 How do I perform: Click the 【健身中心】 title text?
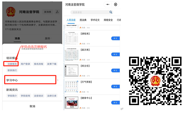tap(86, 98)
